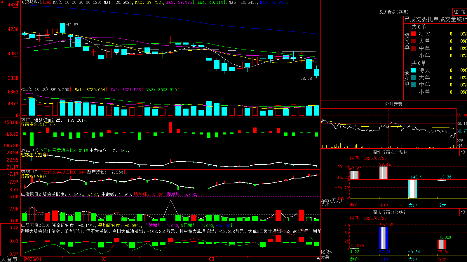The width and height of the screenshot is (467, 262).
Task: Click the 02 month marker on time axis
Action: tap(104, 259)
